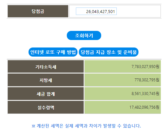This screenshot has width=167, height=135.
Task: Select the 기타소득세 row label
Action: point(46,66)
